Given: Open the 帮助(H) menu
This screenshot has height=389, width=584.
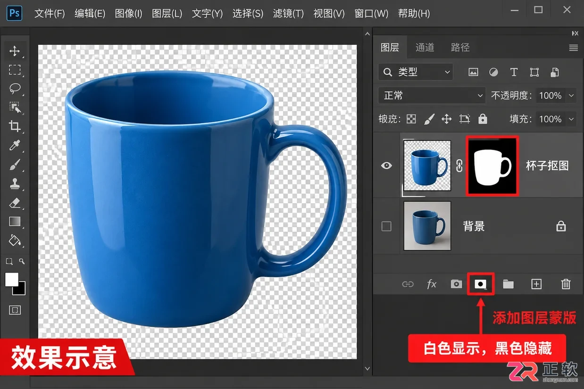Looking at the screenshot, I should coord(414,14).
